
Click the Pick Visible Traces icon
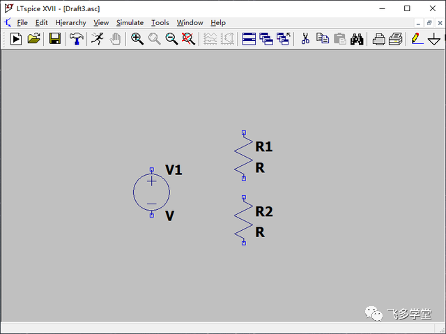pyautogui.click(x=228, y=38)
